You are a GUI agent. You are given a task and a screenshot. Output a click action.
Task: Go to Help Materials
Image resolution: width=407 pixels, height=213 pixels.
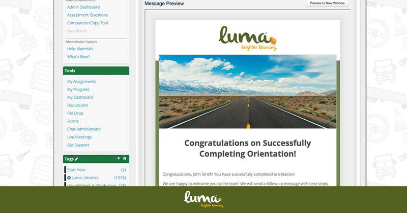click(81, 49)
